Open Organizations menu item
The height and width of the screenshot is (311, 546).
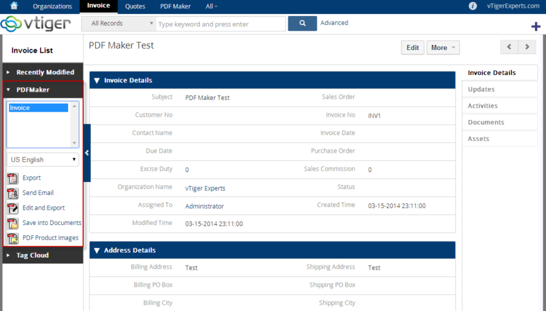[x=52, y=6]
